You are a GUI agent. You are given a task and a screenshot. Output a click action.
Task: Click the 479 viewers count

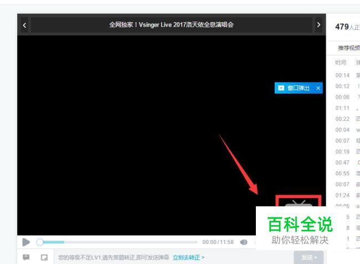pos(342,27)
